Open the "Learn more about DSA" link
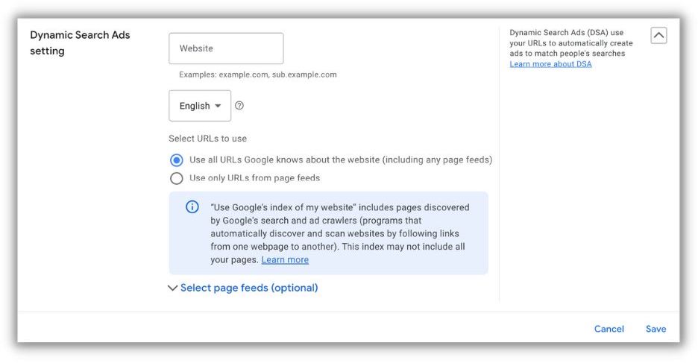Screen dimensions: 698x363 [x=550, y=64]
